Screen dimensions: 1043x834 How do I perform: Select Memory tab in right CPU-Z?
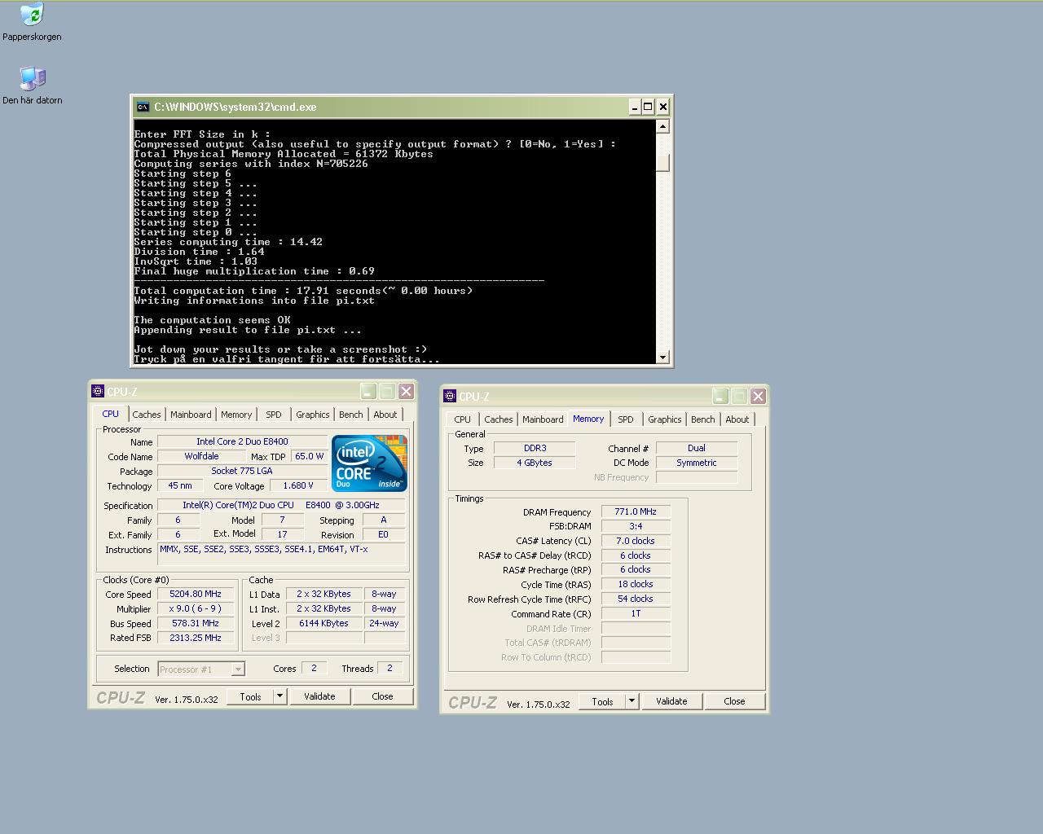(588, 419)
